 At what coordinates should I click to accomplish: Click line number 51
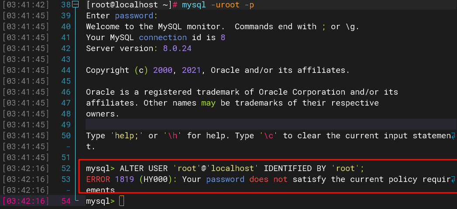66,158
